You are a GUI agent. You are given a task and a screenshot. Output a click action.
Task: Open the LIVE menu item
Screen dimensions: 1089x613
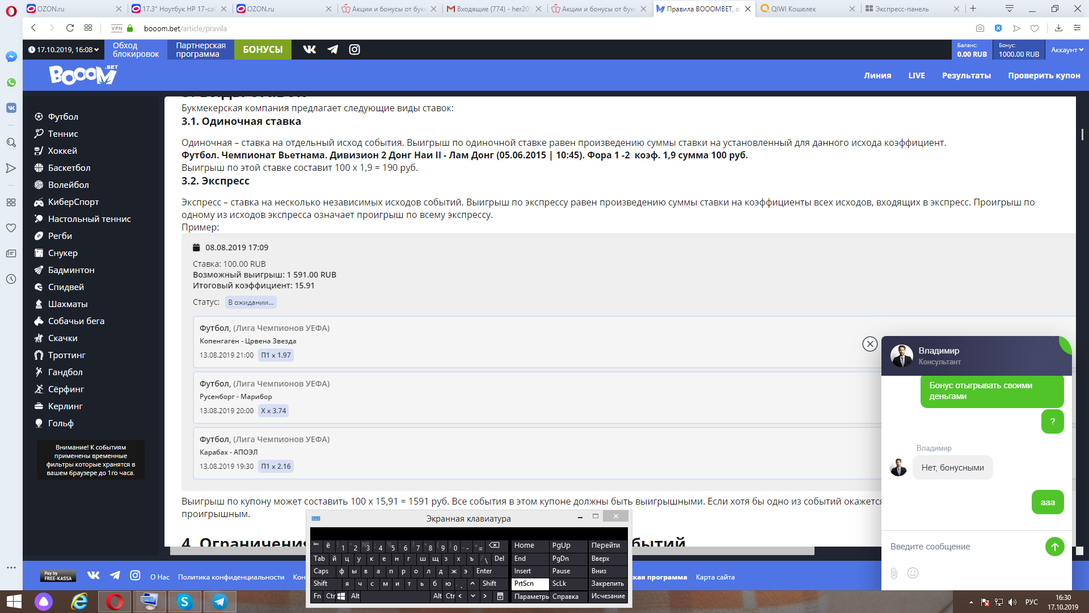(916, 75)
